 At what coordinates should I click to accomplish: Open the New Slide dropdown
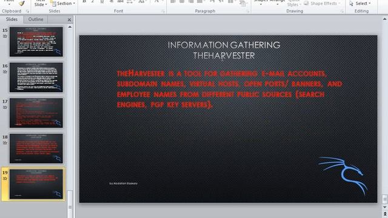pos(41,4)
